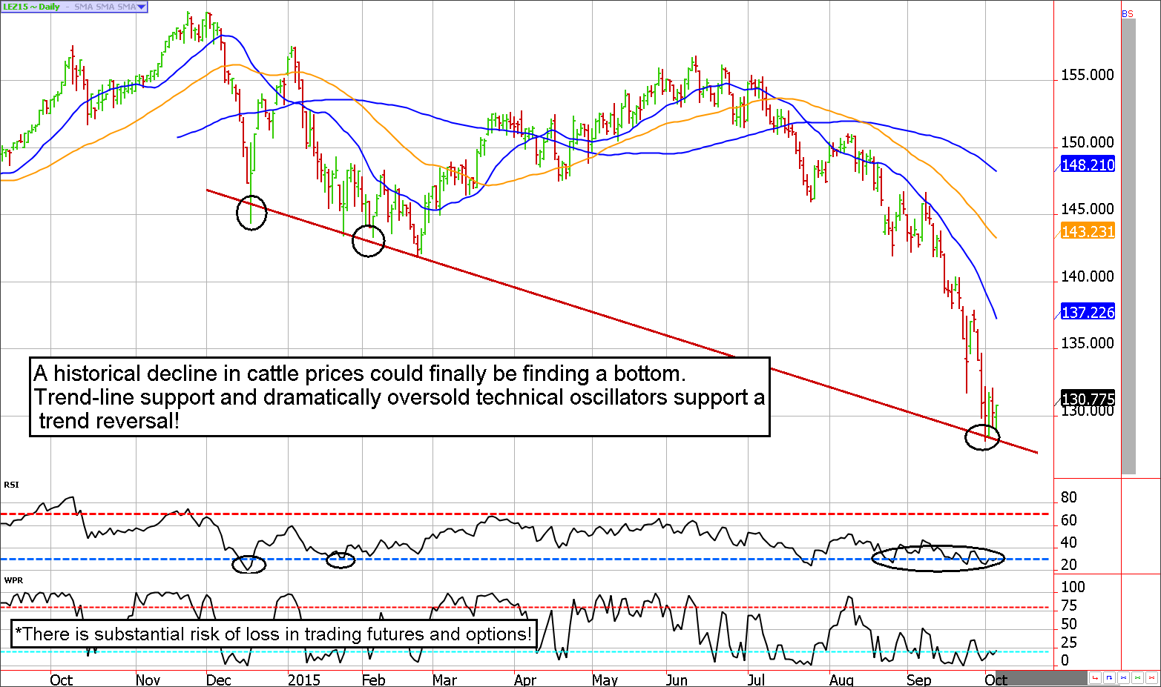The height and width of the screenshot is (687, 1161).
Task: Click the WPR indicator label
Action: pyautogui.click(x=13, y=580)
